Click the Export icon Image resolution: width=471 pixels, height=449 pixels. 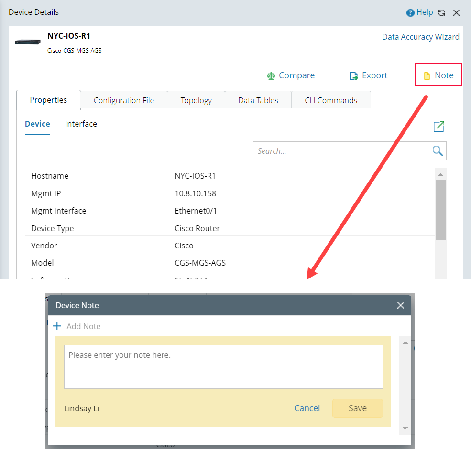(354, 75)
